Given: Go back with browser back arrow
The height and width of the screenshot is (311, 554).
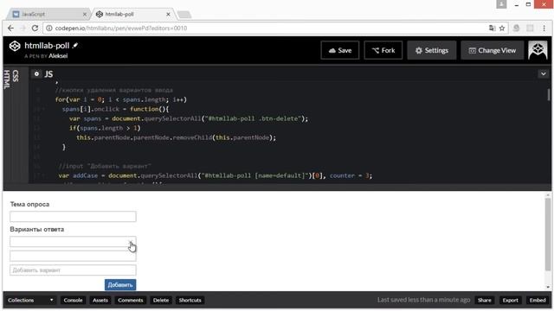Looking at the screenshot, I should click(x=10, y=29).
